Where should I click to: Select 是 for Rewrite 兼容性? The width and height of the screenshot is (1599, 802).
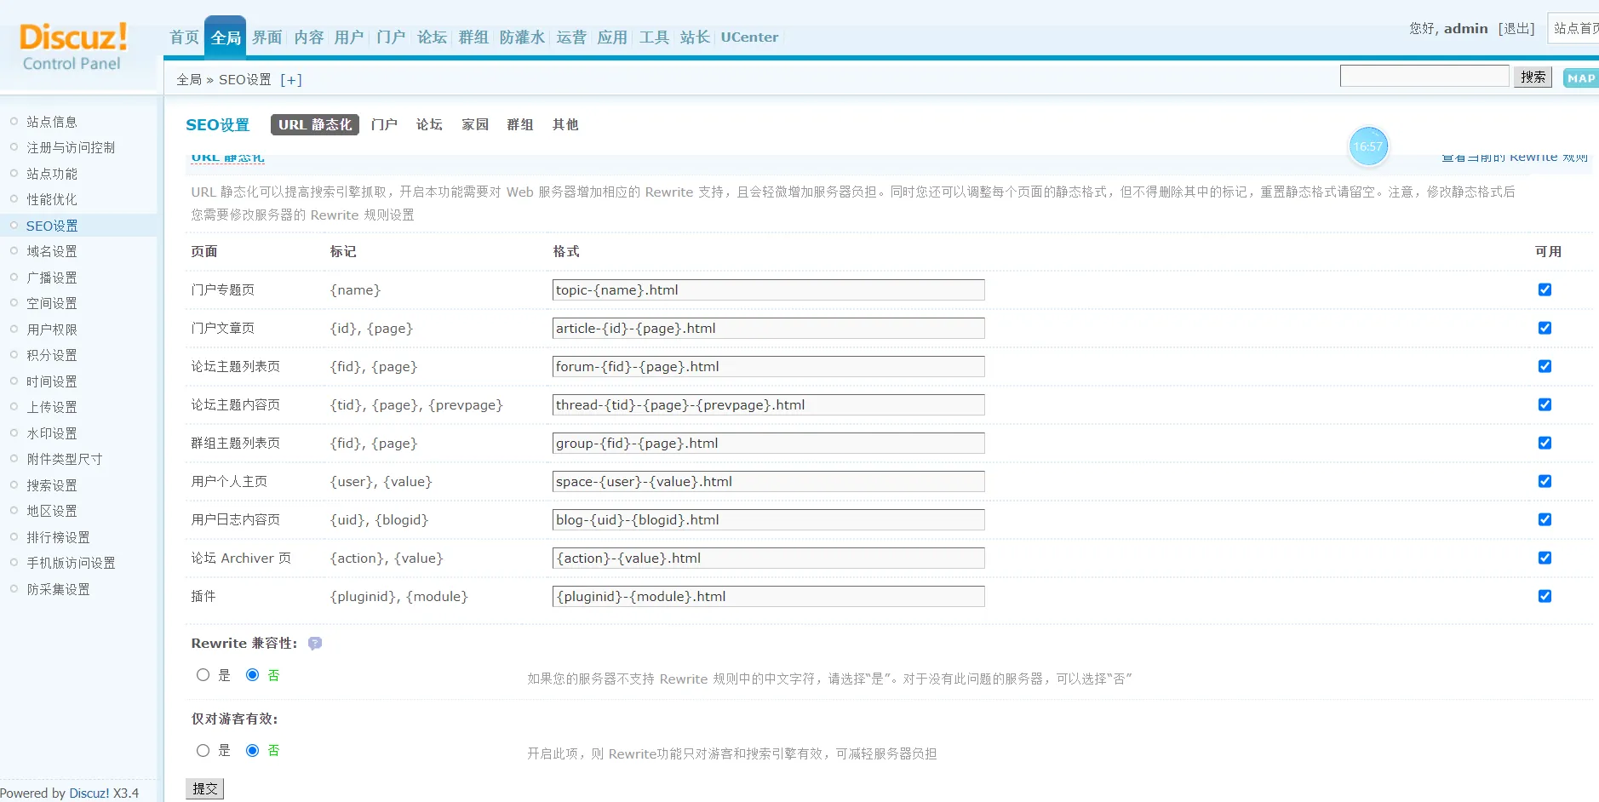pos(203,675)
